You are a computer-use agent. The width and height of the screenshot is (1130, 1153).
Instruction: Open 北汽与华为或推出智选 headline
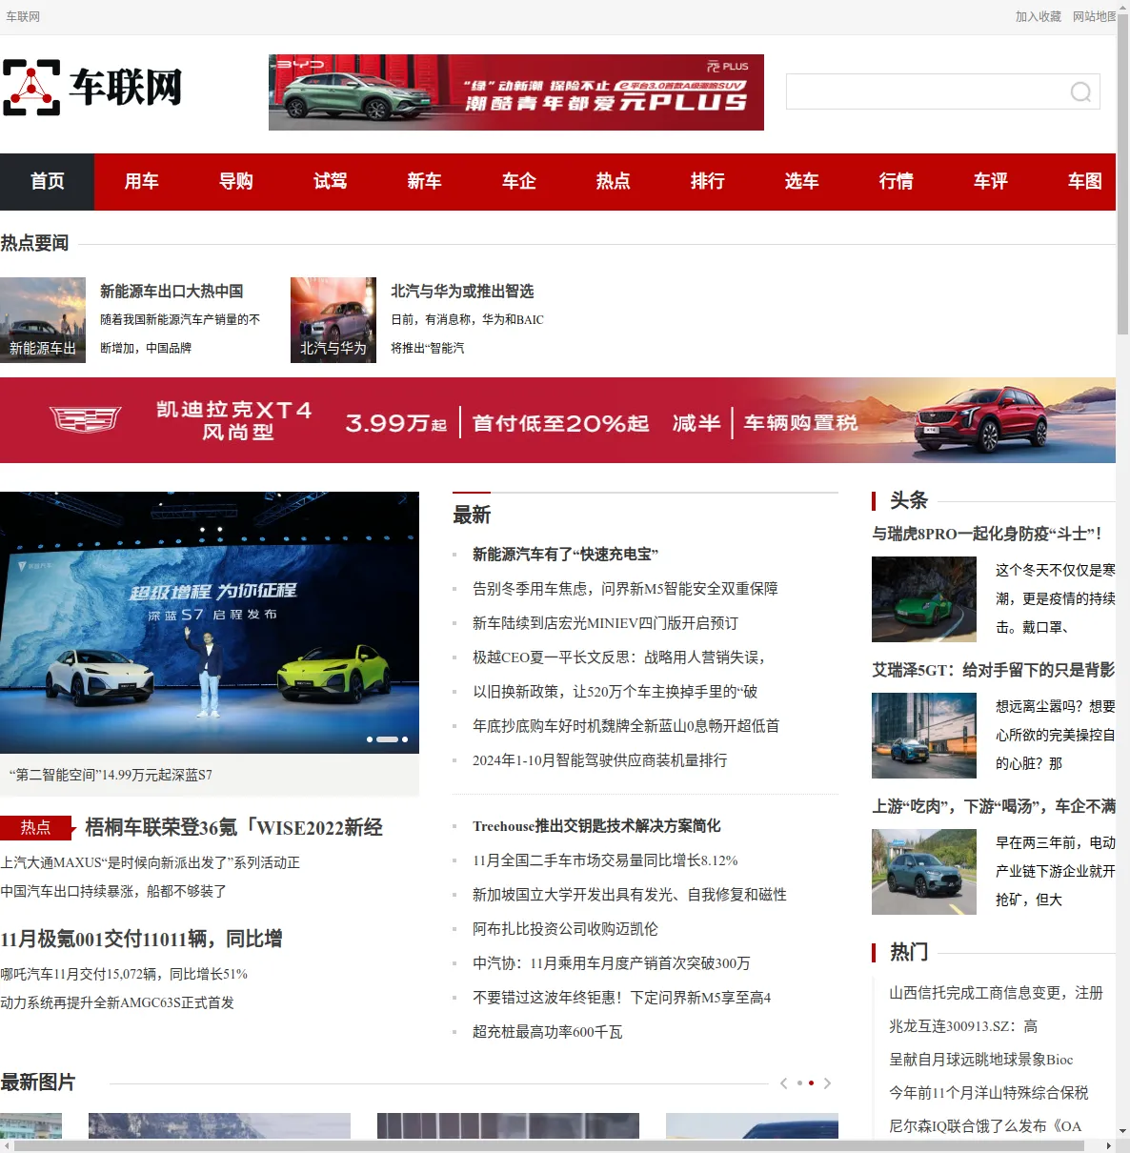(462, 291)
